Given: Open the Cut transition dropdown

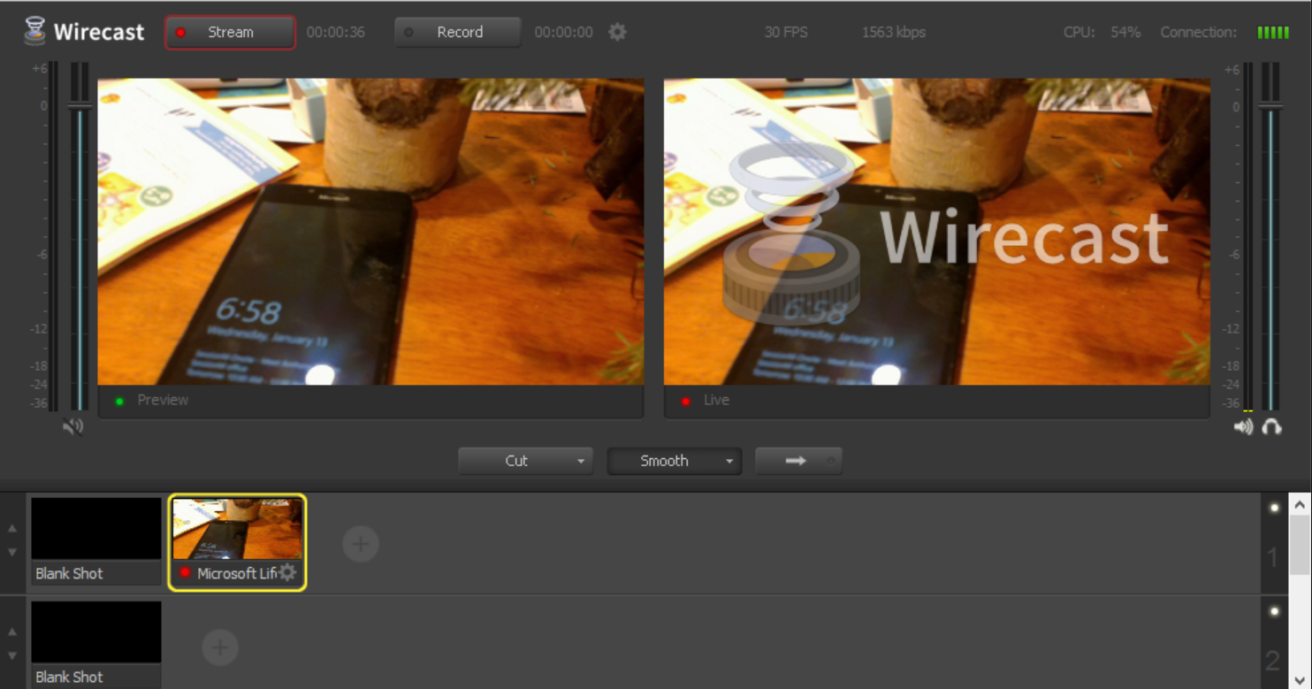Looking at the screenshot, I should point(581,460).
